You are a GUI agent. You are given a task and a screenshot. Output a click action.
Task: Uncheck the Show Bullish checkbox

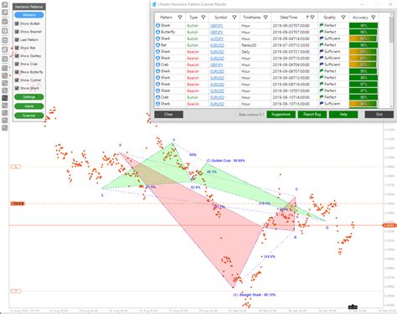pos(17,23)
